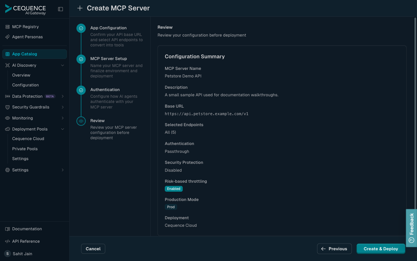Open the Monitoring menu item

coord(34,118)
